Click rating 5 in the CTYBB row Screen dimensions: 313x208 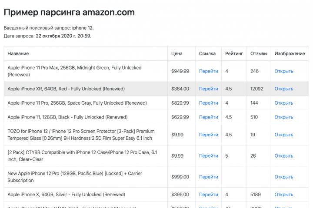[x=226, y=156]
